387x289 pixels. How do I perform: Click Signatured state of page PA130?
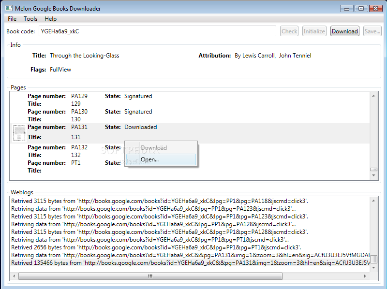(138, 112)
